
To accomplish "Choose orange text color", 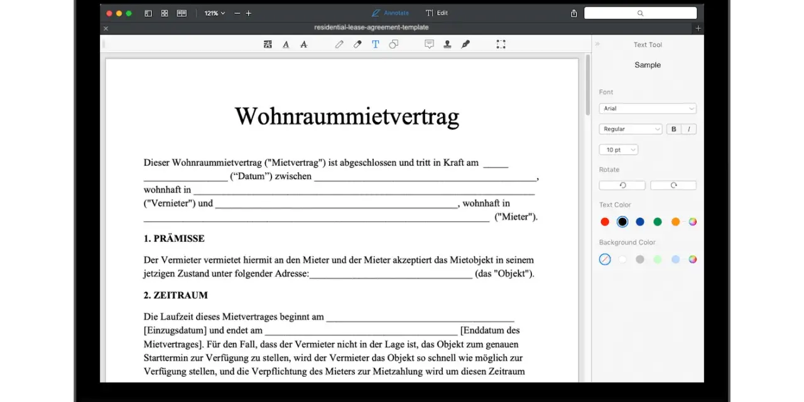I will 675,222.
